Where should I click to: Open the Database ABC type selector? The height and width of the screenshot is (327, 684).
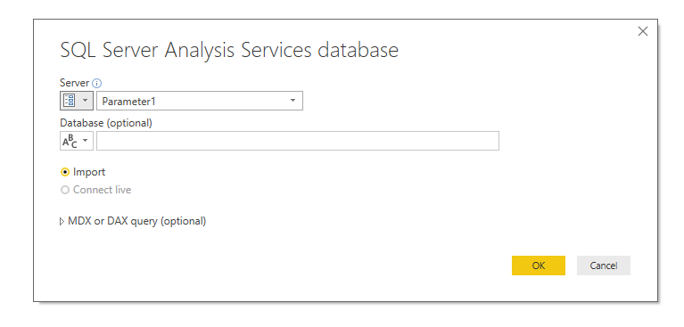pyautogui.click(x=77, y=141)
